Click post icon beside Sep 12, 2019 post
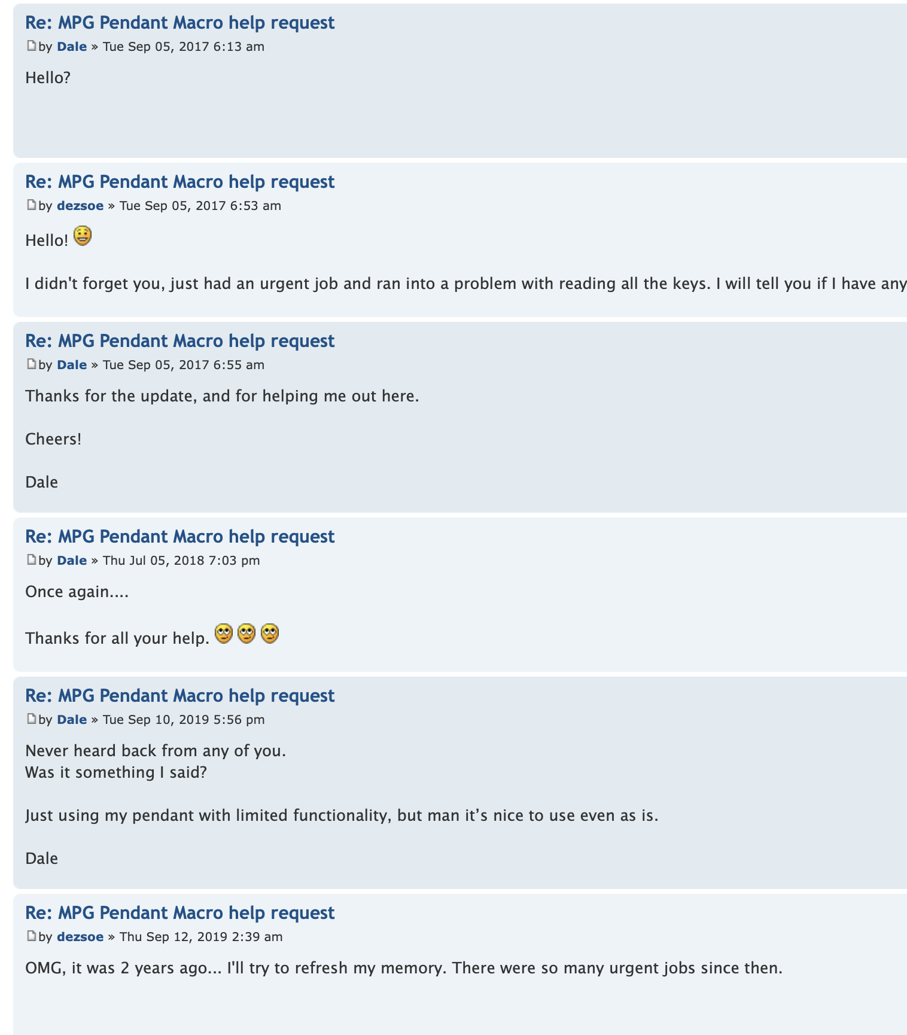 coord(32,936)
